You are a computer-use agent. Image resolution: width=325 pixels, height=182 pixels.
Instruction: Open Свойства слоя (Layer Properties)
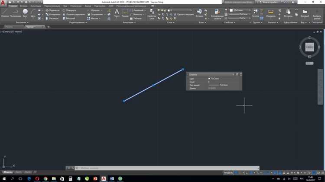[152, 14]
